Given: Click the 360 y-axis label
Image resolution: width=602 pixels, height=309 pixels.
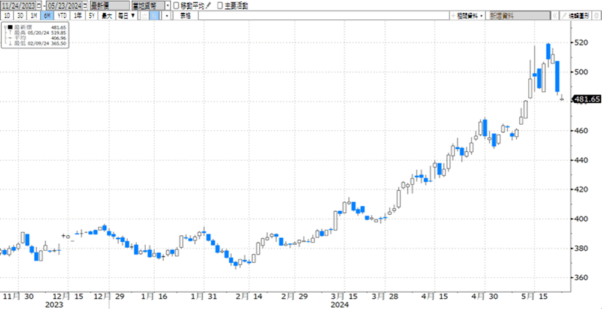Looking at the screenshot, I should (582, 278).
